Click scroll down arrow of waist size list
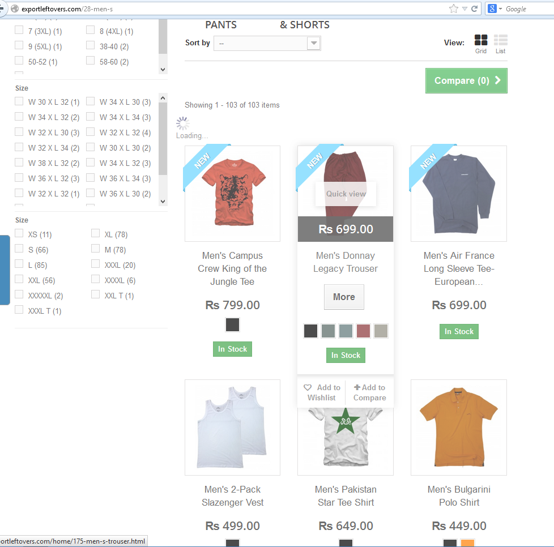This screenshot has width=554, height=547. (x=163, y=202)
